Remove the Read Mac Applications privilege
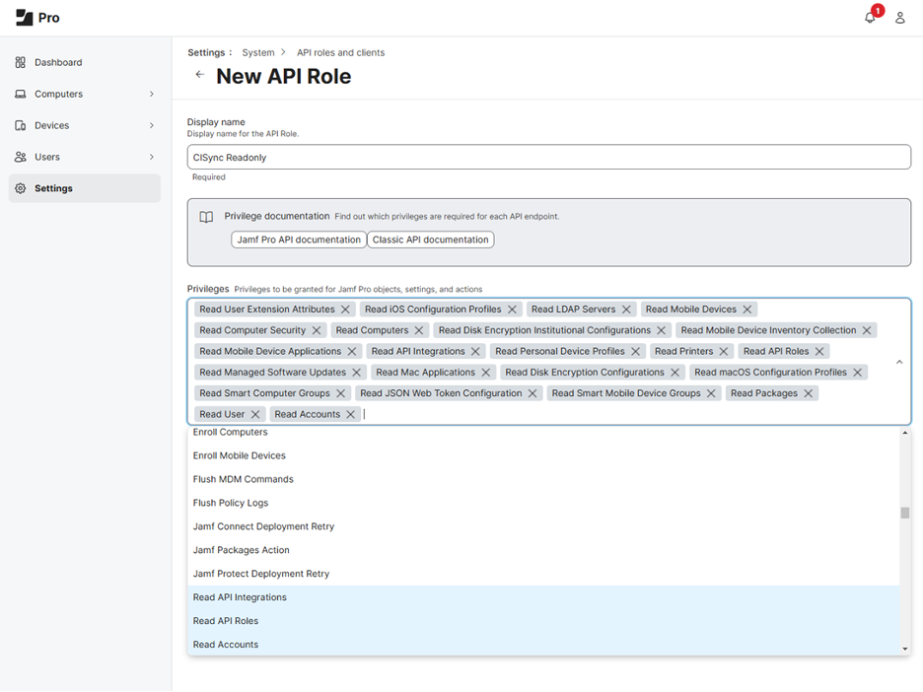 click(485, 373)
